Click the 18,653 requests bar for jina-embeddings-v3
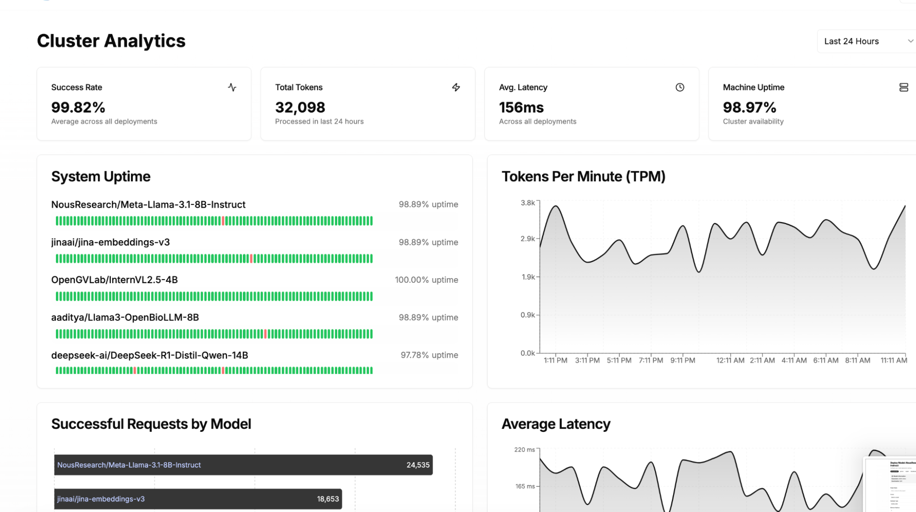This screenshot has height=512, width=916. coord(198,499)
